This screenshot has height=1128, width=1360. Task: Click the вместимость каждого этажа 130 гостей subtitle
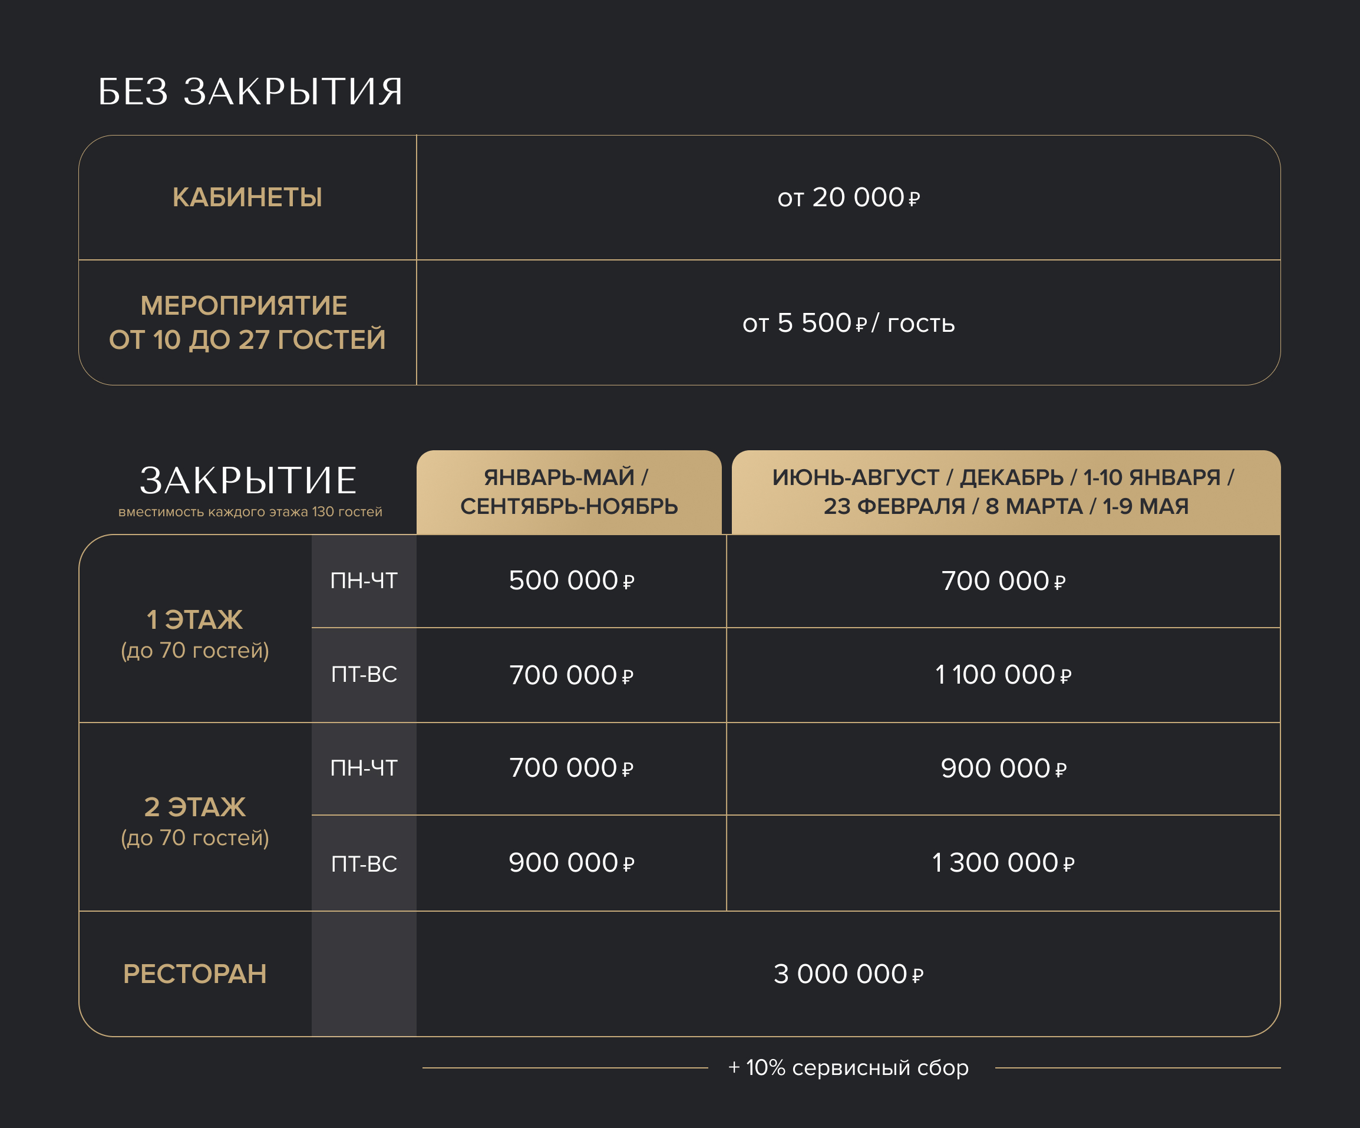coord(250,512)
